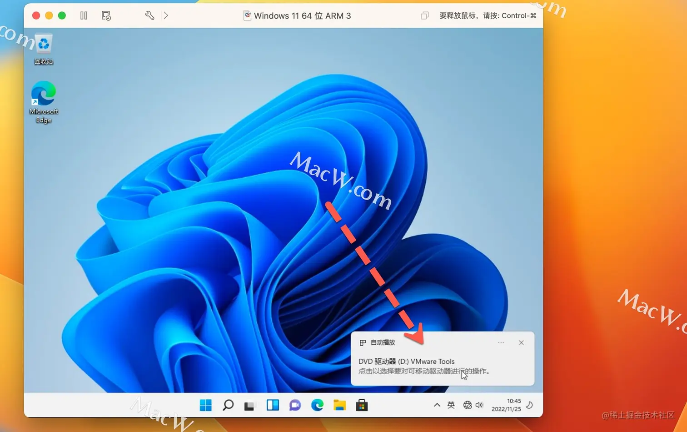Expand the toolbar chevron arrow
Viewport: 687px width, 432px height.
click(x=166, y=15)
